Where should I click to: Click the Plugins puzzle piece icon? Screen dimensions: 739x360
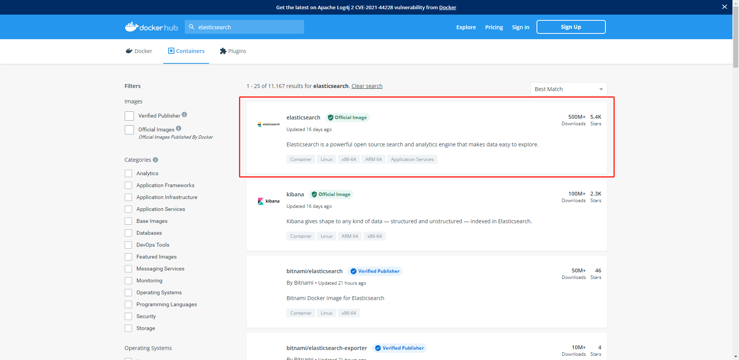[x=222, y=51]
